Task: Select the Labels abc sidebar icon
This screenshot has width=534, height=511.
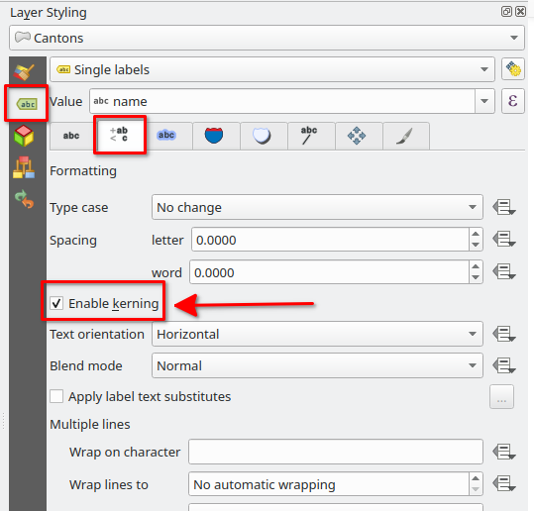Action: (x=27, y=104)
